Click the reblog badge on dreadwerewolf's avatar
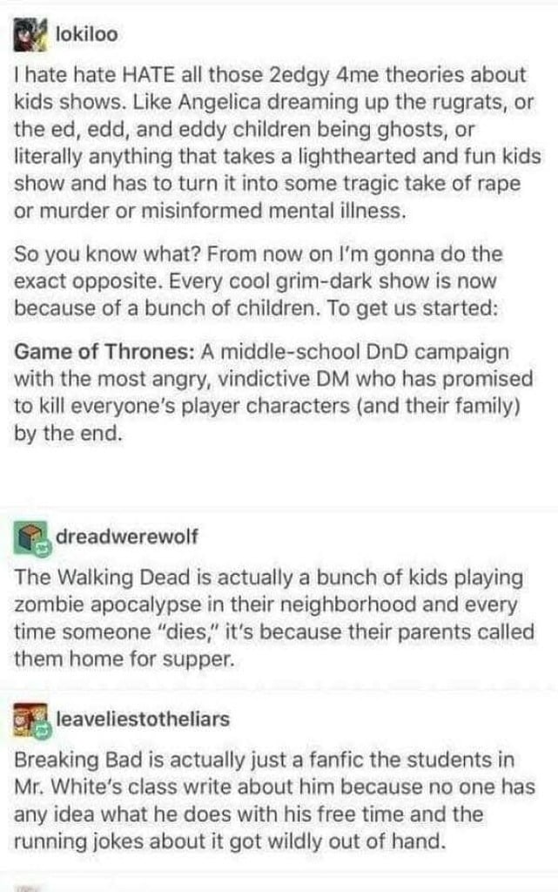 pos(44,550)
